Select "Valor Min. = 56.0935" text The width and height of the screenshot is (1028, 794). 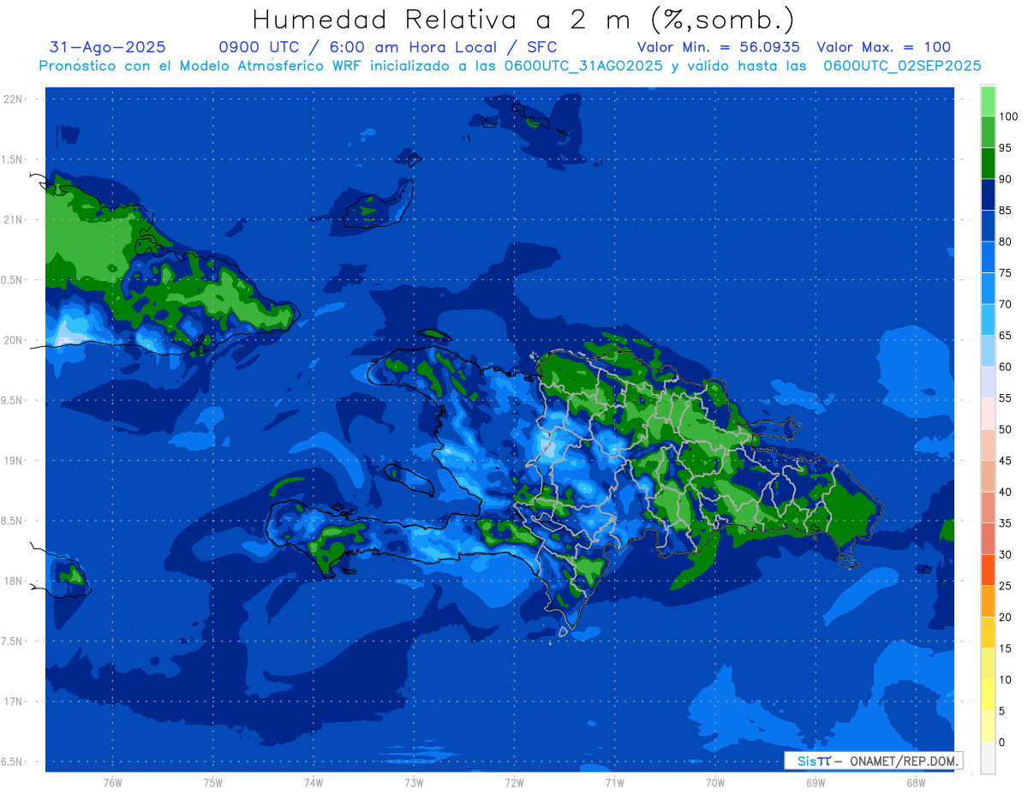tap(719, 47)
